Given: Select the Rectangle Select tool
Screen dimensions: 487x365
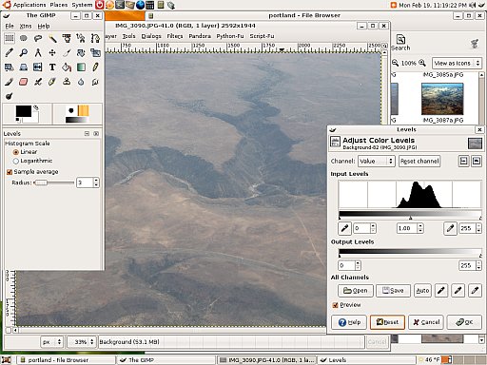Looking at the screenshot, I should 10,38.
